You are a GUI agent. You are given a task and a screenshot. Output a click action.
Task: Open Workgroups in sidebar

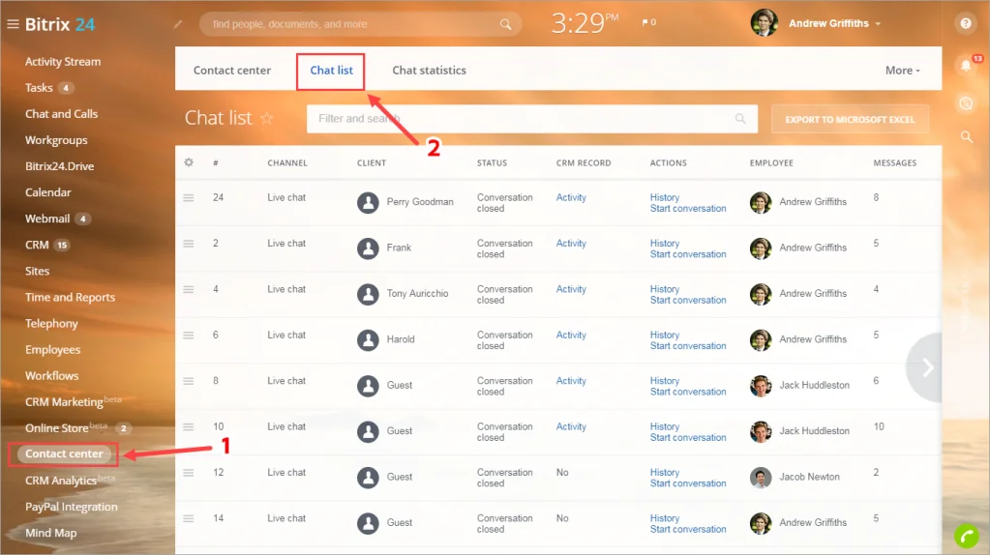tap(56, 140)
